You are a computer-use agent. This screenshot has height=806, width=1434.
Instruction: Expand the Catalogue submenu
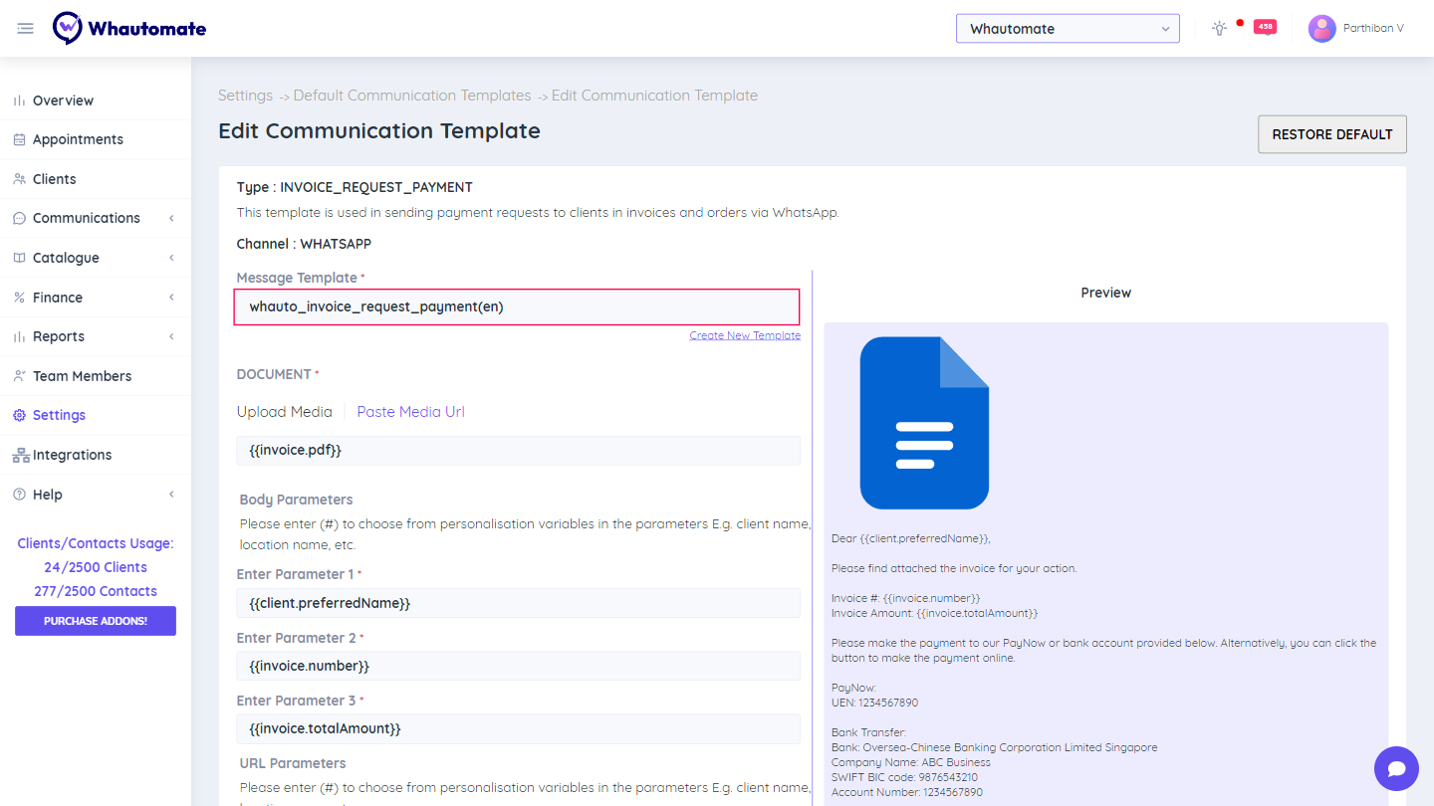point(171,258)
